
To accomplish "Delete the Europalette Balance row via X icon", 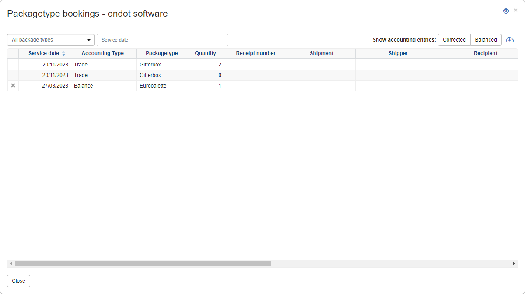I will (x=13, y=86).
